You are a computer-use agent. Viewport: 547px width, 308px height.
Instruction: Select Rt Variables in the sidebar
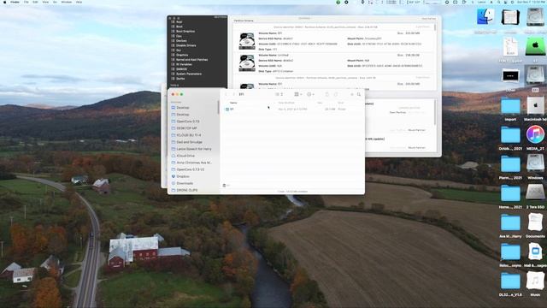point(184,64)
